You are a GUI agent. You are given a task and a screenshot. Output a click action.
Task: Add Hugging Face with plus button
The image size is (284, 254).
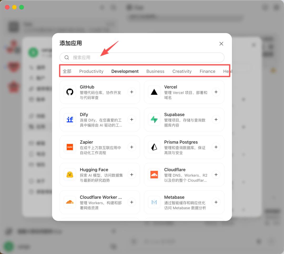click(x=132, y=175)
